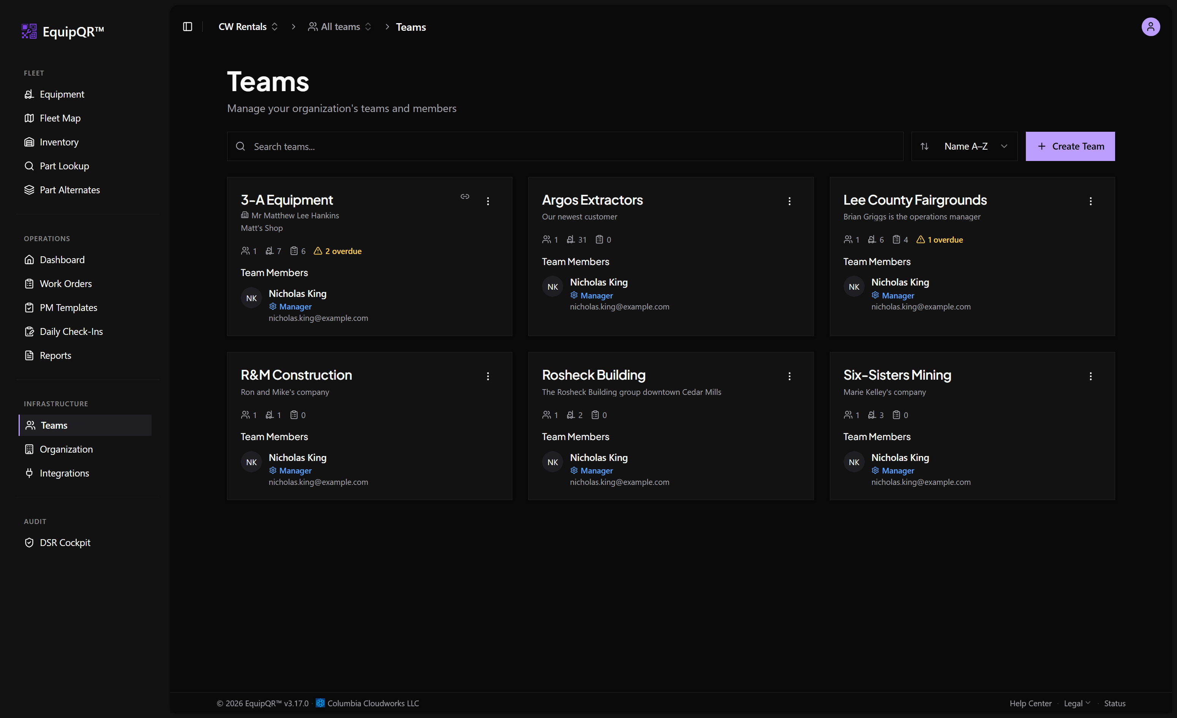Expand the CW Rentals organization switcher
The width and height of the screenshot is (1177, 718).
pos(248,27)
